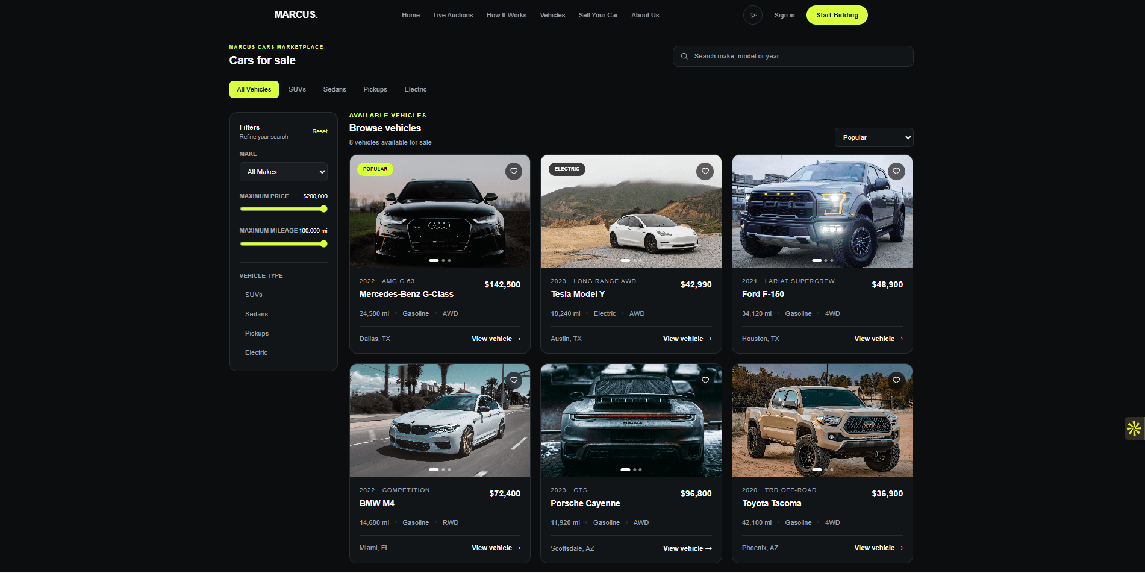Favorite the BMW M4 with heart icon
The image size is (1145, 573).
tap(514, 380)
